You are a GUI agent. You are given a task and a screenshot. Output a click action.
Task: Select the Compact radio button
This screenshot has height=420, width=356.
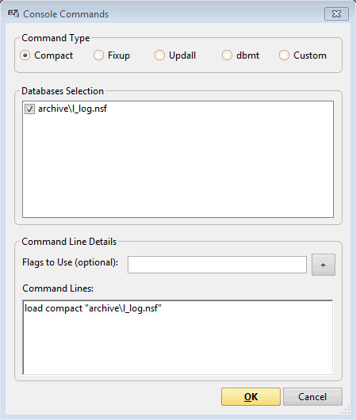25,55
